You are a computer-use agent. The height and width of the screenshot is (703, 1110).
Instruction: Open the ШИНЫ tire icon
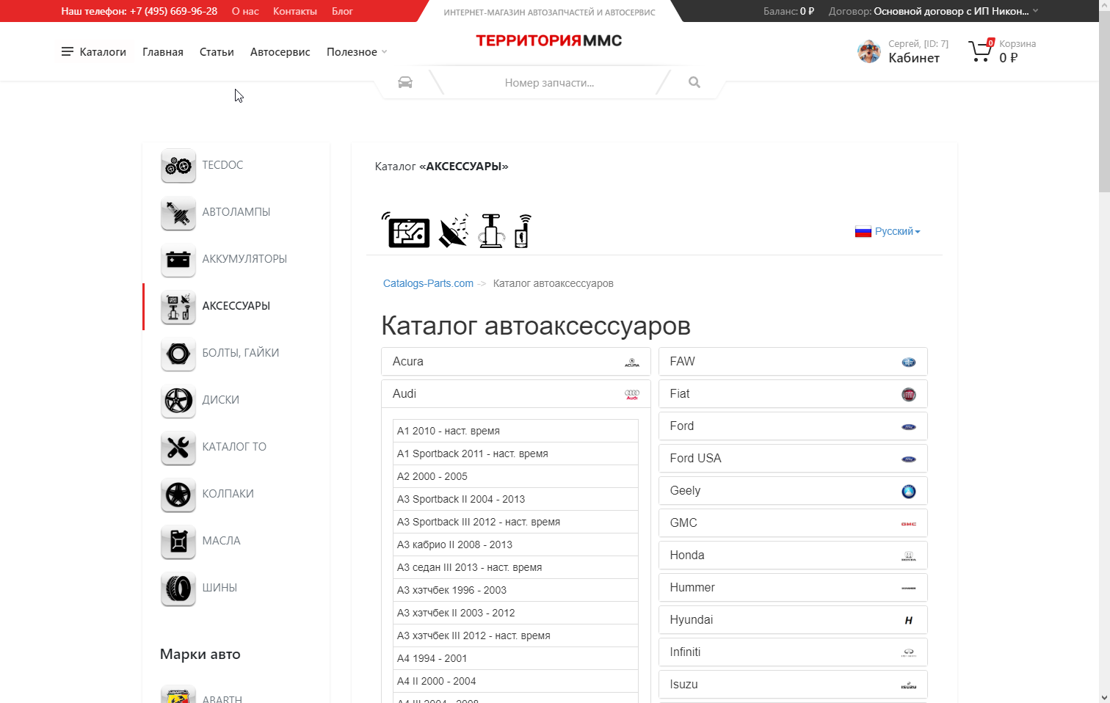(x=178, y=589)
